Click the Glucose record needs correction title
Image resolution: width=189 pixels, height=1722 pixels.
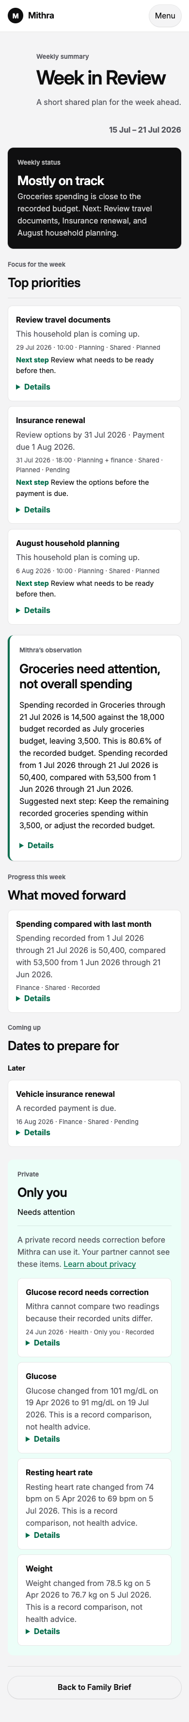pyautogui.click(x=87, y=1292)
